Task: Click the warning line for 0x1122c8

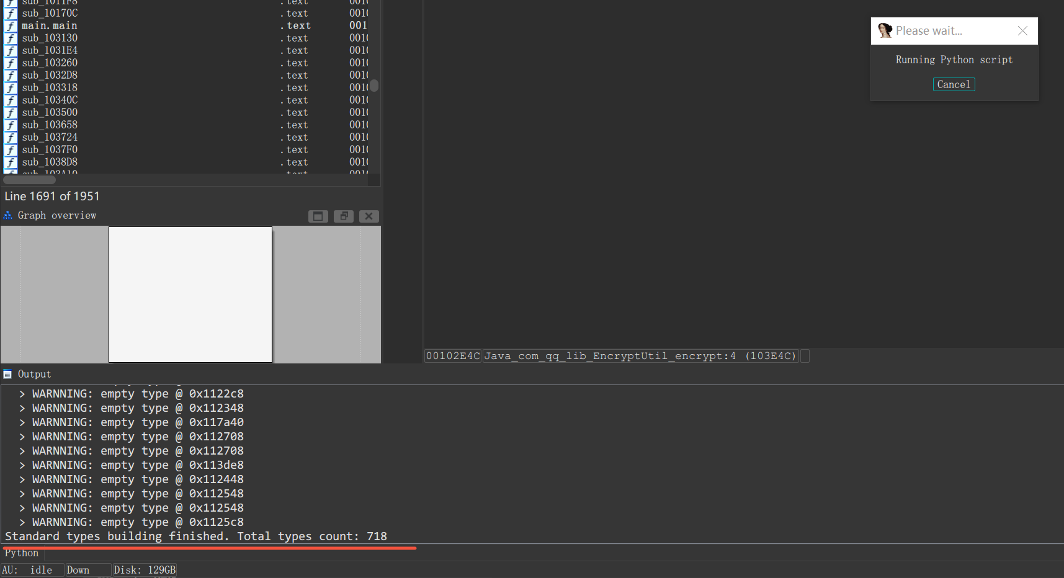Action: coord(131,394)
